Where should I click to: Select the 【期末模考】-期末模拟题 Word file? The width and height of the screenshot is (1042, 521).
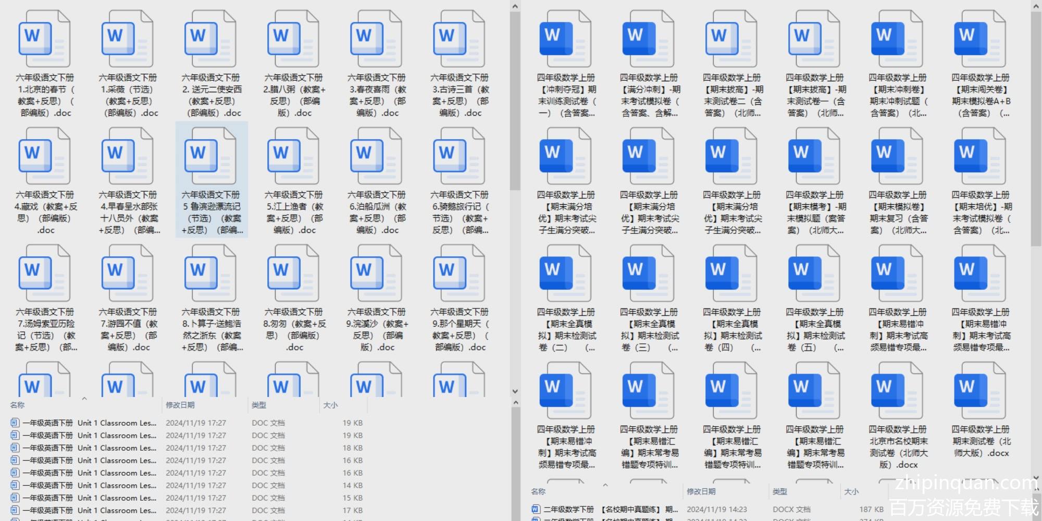coord(814,156)
